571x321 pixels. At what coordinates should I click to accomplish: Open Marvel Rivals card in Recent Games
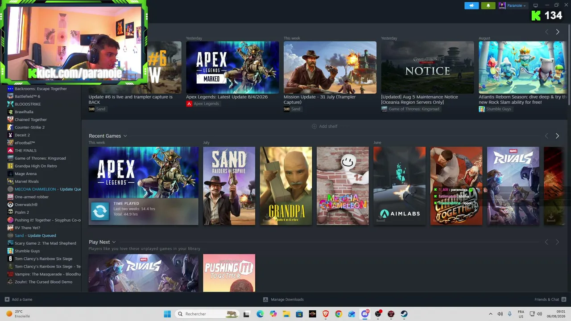click(513, 186)
